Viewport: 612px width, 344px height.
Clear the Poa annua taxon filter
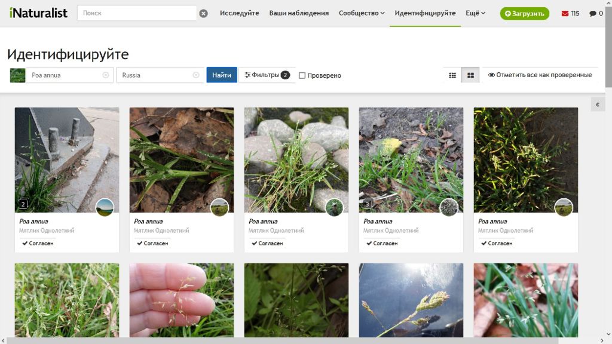coord(105,75)
